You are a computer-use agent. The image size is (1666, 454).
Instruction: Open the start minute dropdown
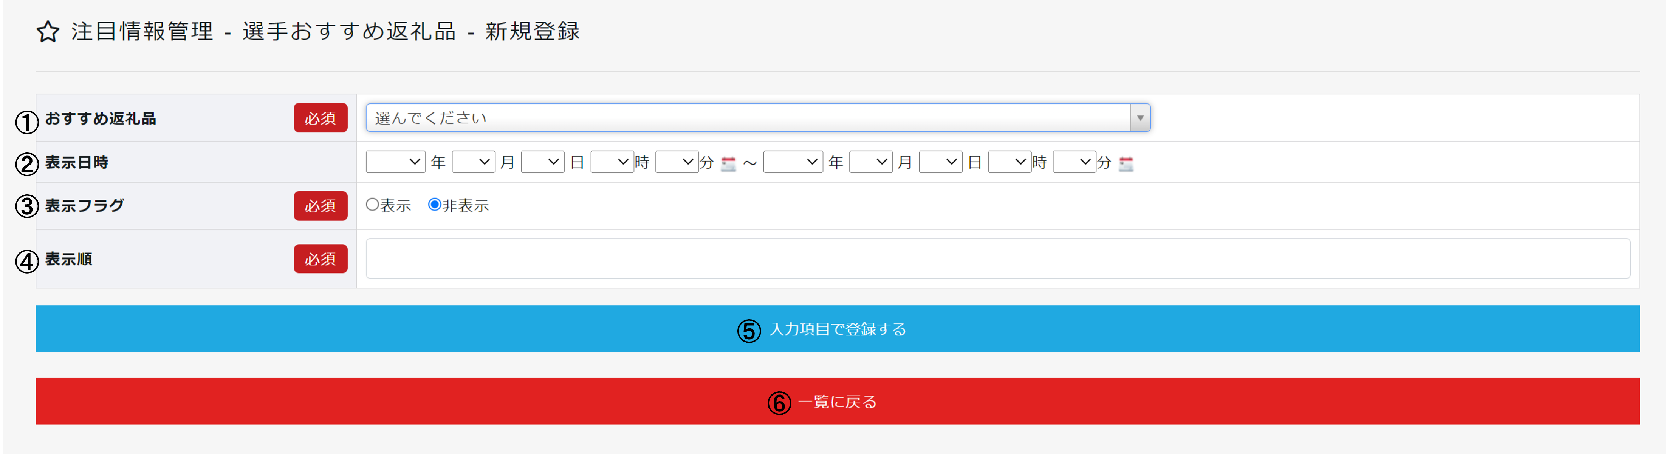click(677, 162)
